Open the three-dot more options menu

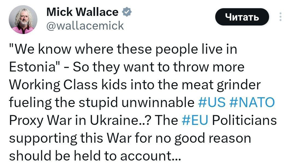(x=280, y=18)
